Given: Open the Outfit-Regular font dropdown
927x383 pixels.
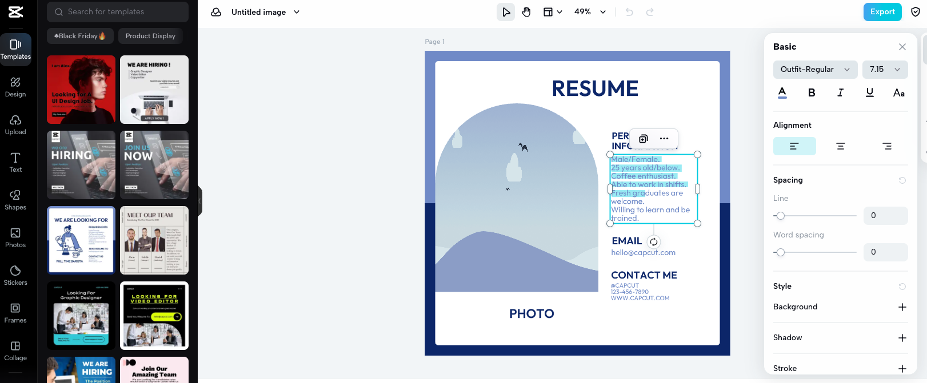Looking at the screenshot, I should click(816, 70).
